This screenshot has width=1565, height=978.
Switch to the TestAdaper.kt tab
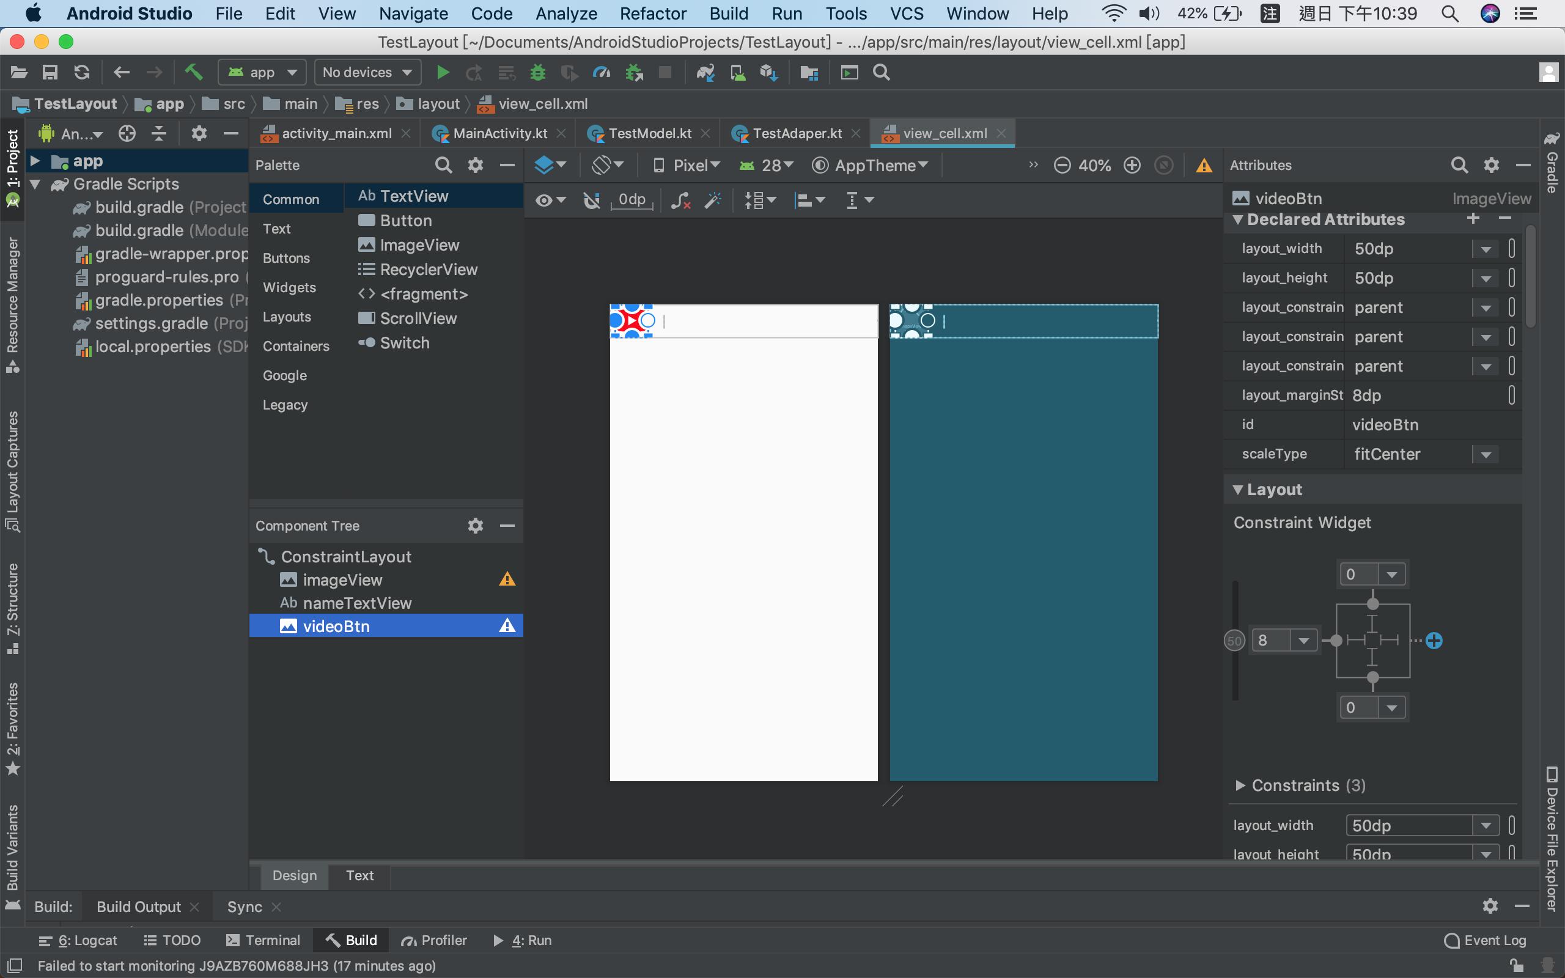[x=797, y=134]
